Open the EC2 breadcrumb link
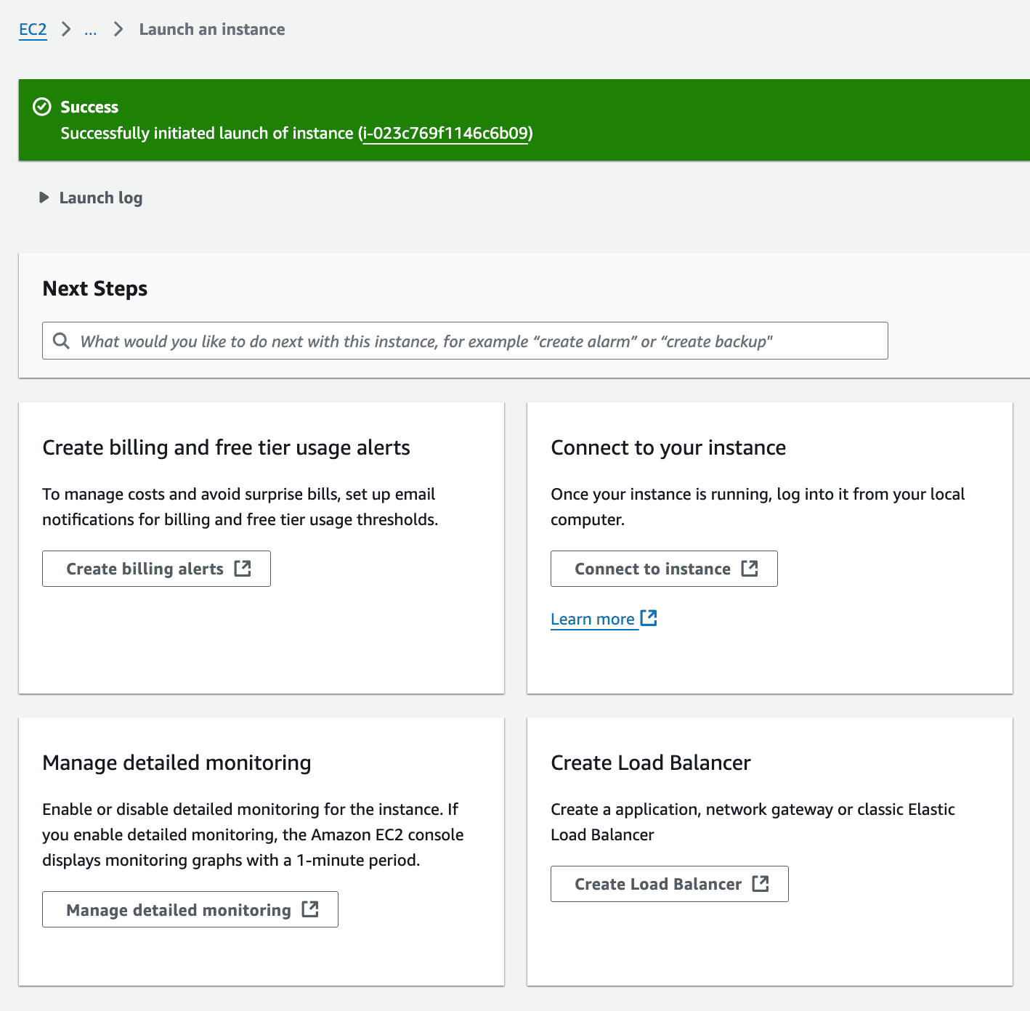 [x=33, y=30]
